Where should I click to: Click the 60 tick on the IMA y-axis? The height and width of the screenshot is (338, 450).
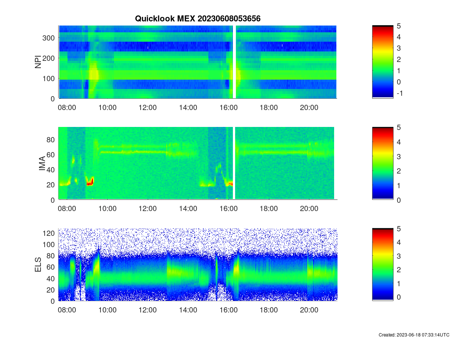[x=51, y=154]
